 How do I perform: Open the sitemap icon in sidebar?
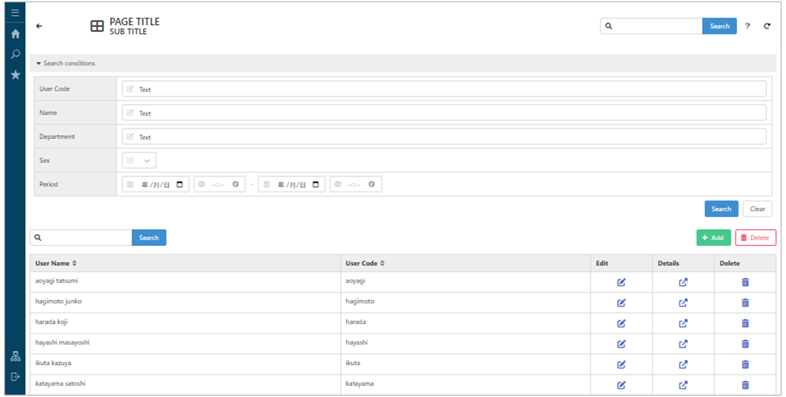[15, 356]
